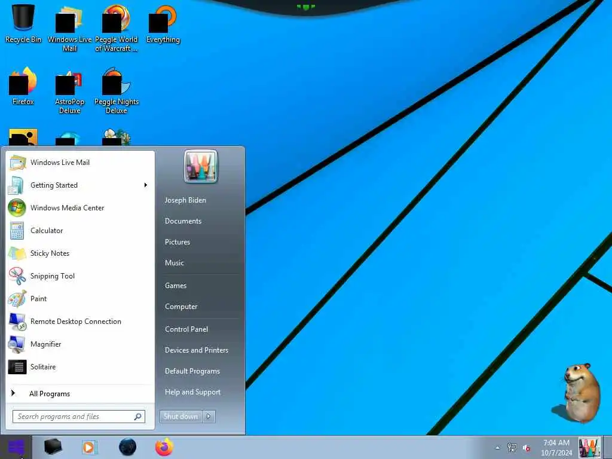The width and height of the screenshot is (612, 459).
Task: Show hidden system tray icons
Action: click(497, 448)
